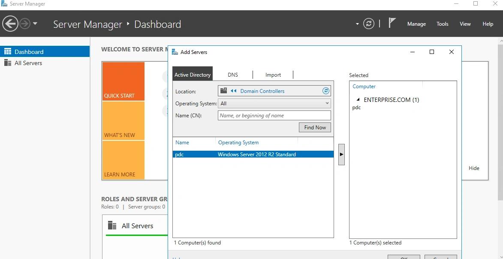This screenshot has width=503, height=259.
Task: Click the forward navigation arrow in the header
Action: (x=25, y=24)
